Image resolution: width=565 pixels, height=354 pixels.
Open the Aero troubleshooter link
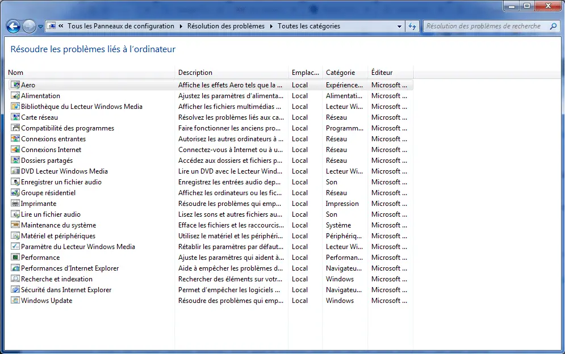point(28,85)
